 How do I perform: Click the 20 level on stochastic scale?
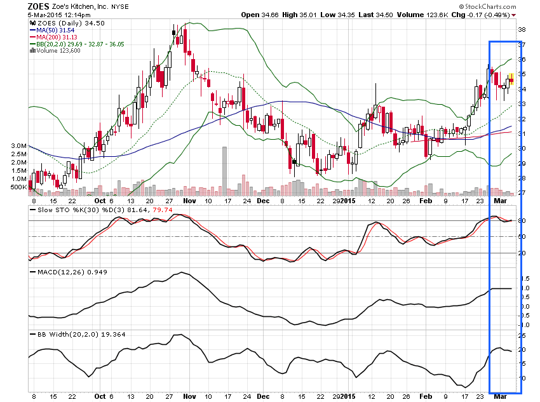[x=522, y=253]
